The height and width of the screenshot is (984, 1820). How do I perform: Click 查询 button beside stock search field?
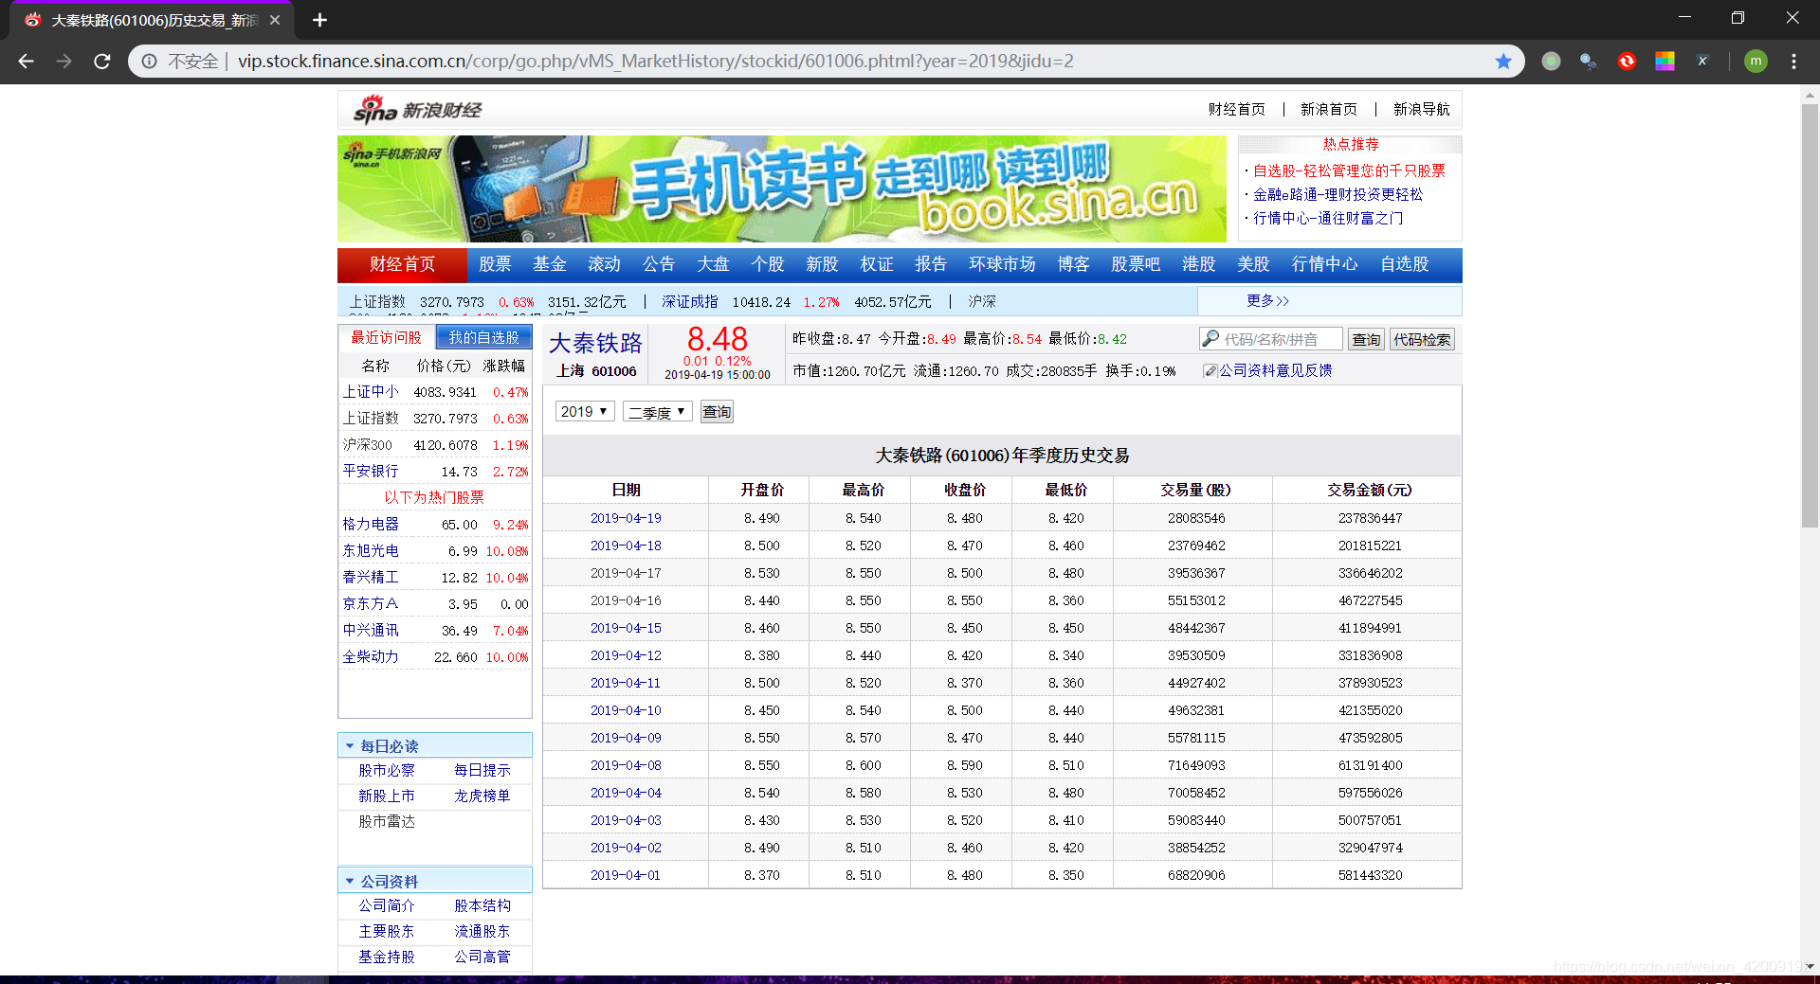1366,339
